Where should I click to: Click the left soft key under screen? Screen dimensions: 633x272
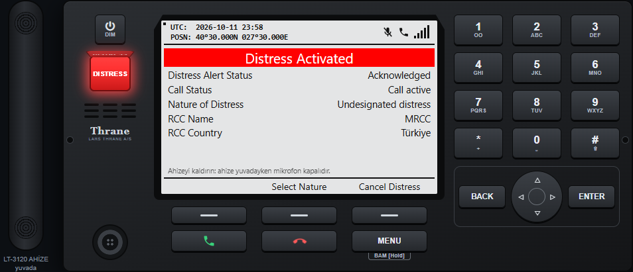[209, 215]
